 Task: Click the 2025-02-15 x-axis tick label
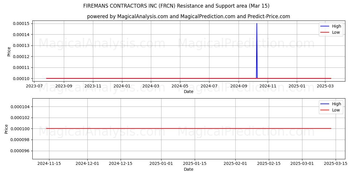[x=269, y=164]
